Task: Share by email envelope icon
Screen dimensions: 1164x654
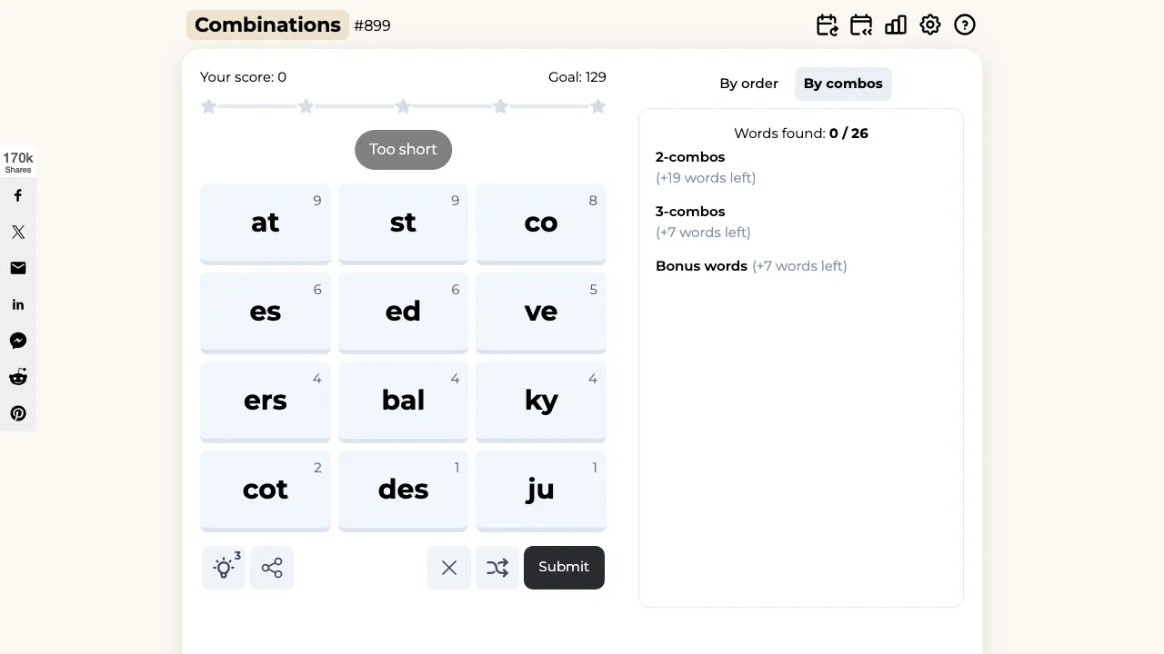Action: [x=18, y=268]
